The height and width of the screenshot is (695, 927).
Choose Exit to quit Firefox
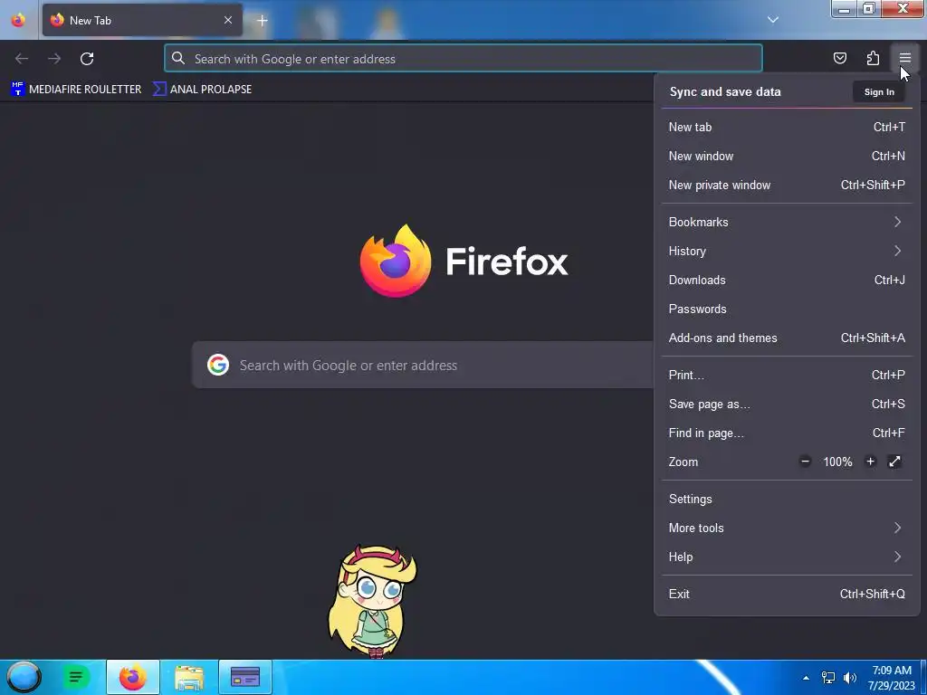click(x=787, y=595)
